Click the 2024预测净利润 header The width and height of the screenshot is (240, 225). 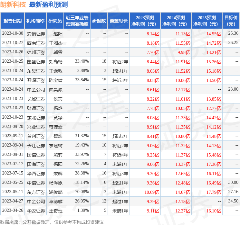(176, 21)
